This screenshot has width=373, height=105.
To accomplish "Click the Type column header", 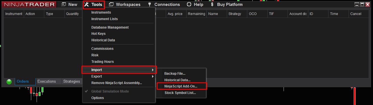I will (55, 14).
